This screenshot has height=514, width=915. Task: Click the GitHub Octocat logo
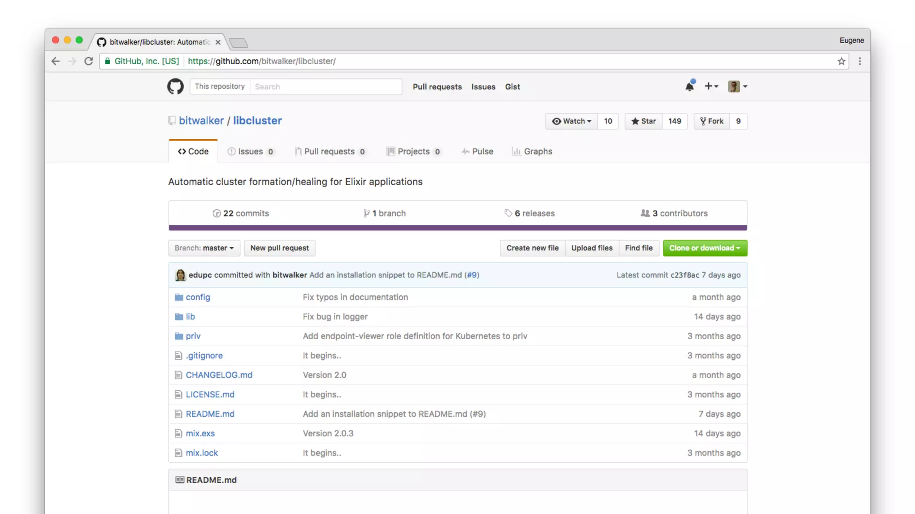(x=175, y=87)
